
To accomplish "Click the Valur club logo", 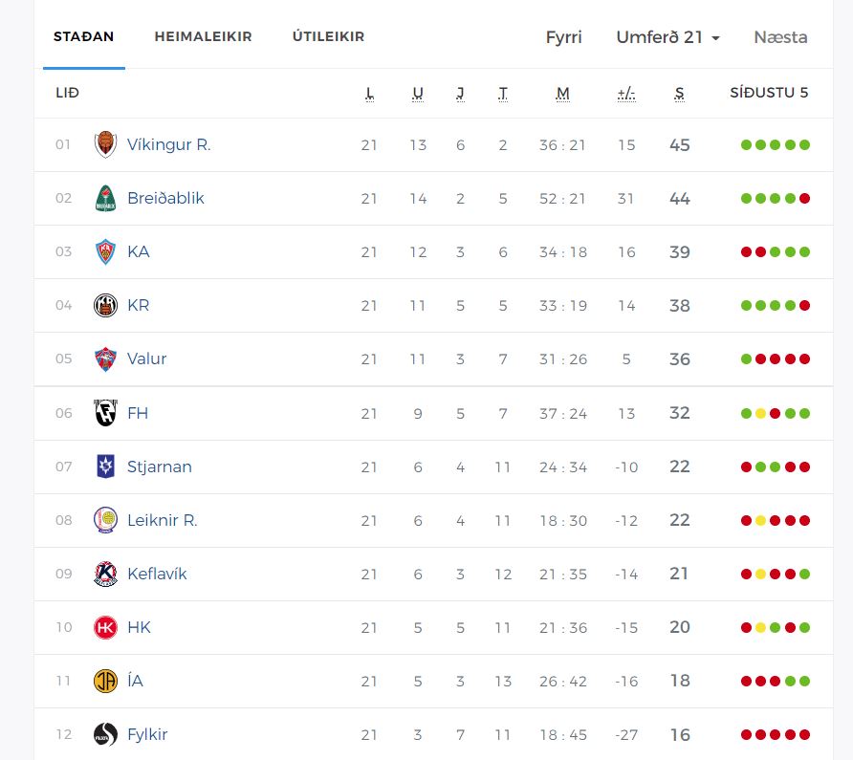I will (105, 359).
